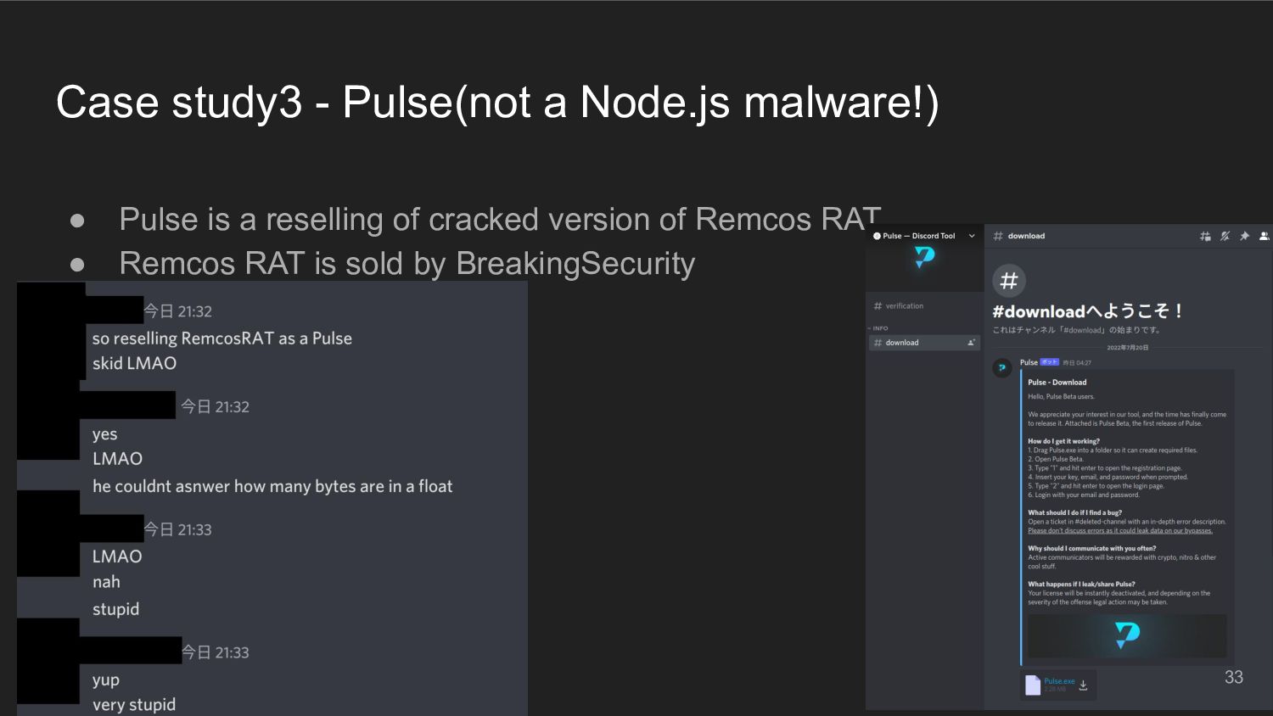Click the Pulse bot avatar
The image size is (1273, 716).
(1002, 368)
